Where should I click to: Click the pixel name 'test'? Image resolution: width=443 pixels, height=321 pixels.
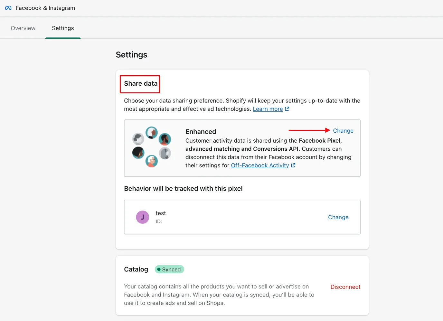click(x=161, y=213)
